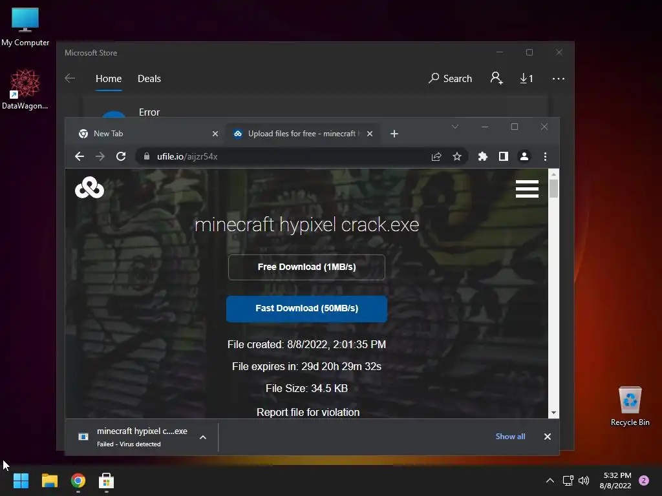Click the network tray icon

coord(568,480)
